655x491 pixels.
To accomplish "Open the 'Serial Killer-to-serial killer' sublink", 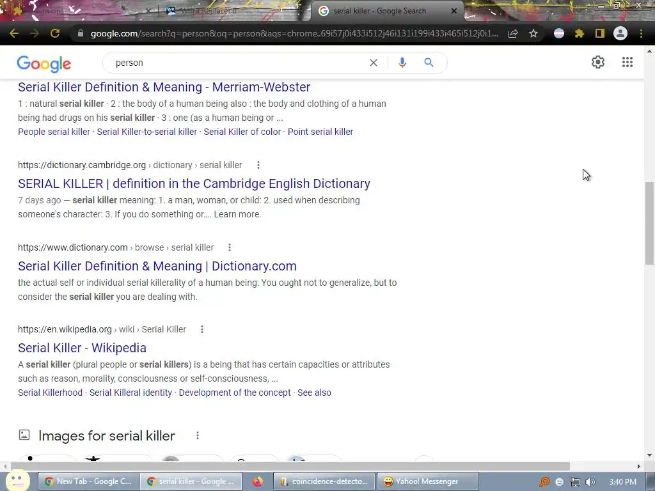I will [147, 132].
